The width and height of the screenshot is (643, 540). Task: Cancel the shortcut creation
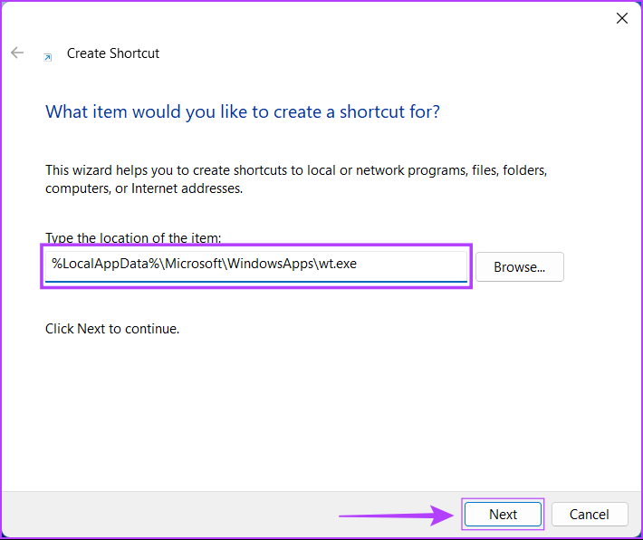pyautogui.click(x=590, y=514)
